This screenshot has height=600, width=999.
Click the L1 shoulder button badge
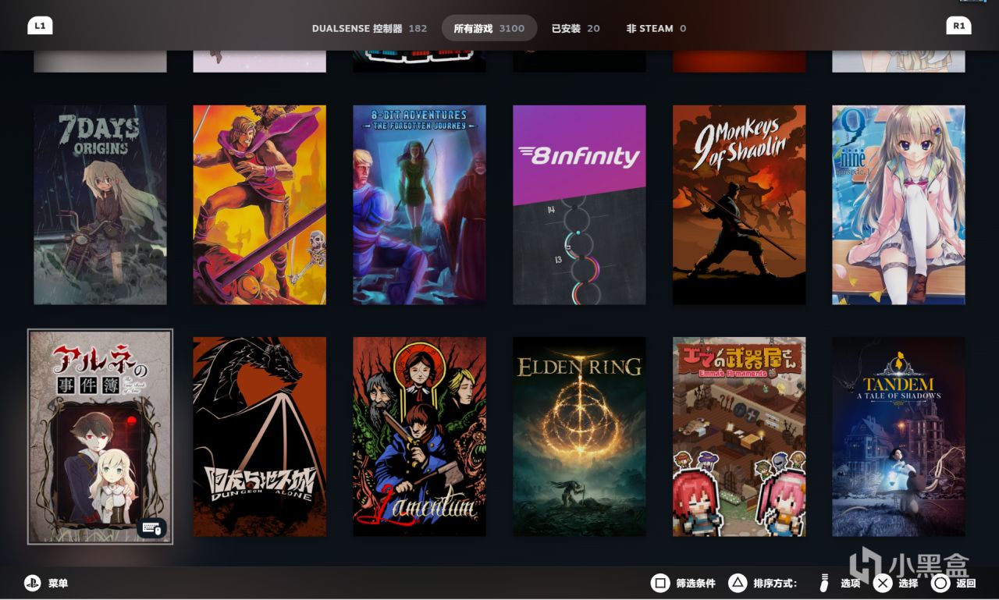(40, 26)
